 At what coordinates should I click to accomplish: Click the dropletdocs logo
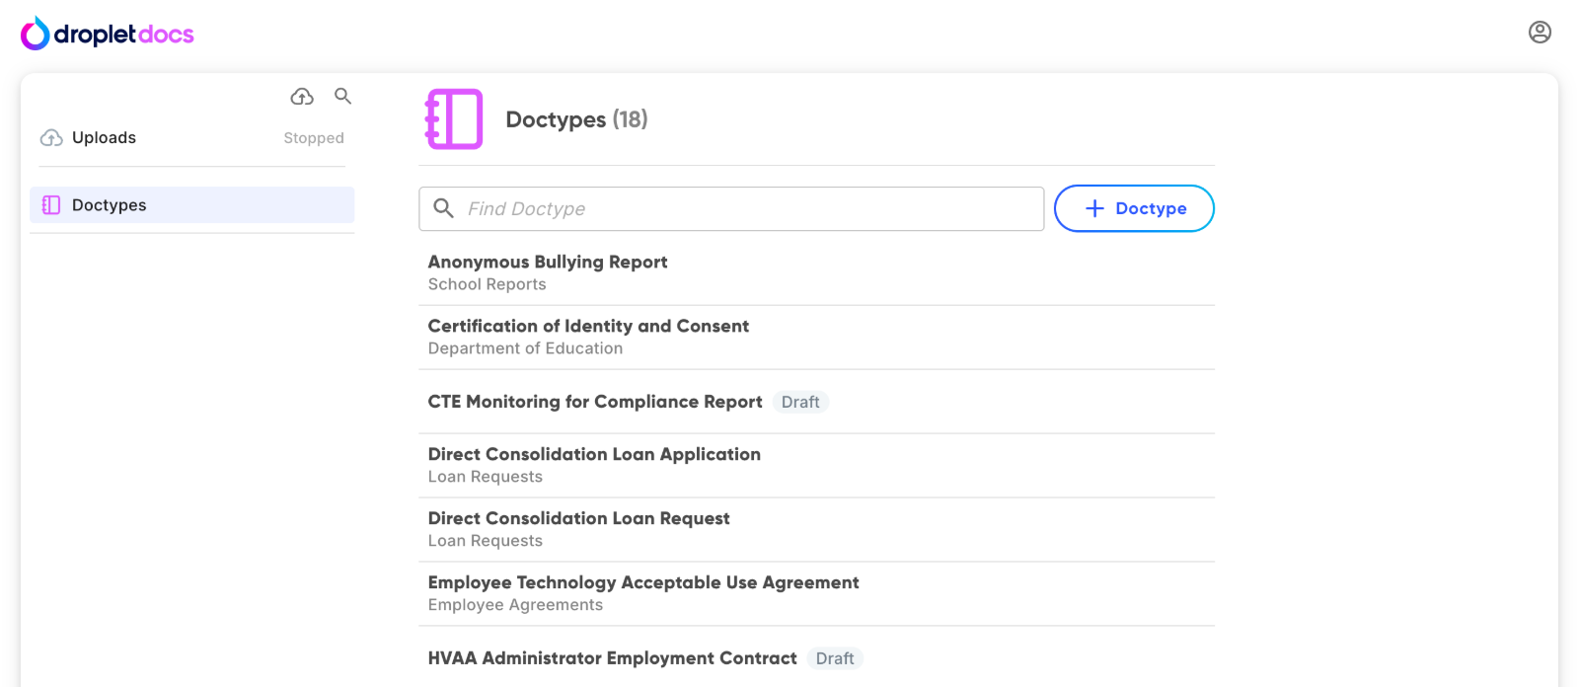click(108, 34)
